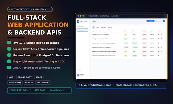
Task: Open the round blue user avatar in the top header
Action: click(x=164, y=21)
